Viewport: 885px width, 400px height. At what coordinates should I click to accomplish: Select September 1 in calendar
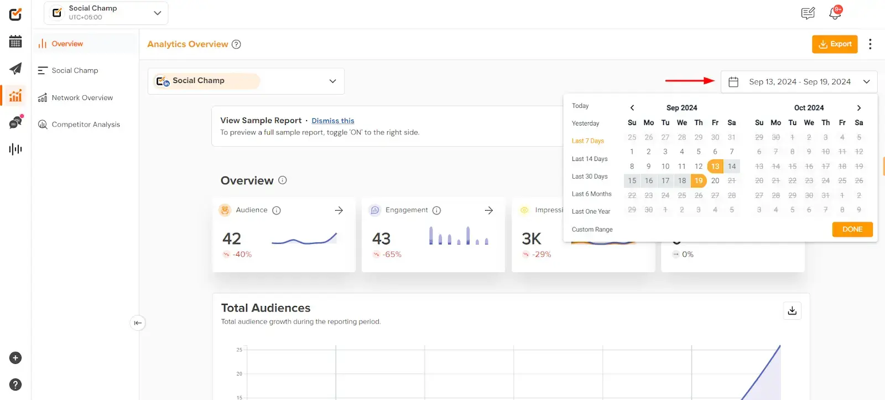coord(632,152)
